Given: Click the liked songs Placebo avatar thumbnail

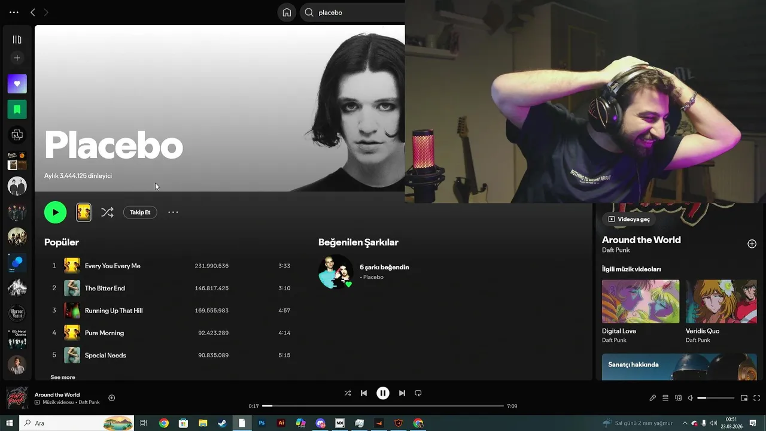Looking at the screenshot, I should pyautogui.click(x=336, y=271).
